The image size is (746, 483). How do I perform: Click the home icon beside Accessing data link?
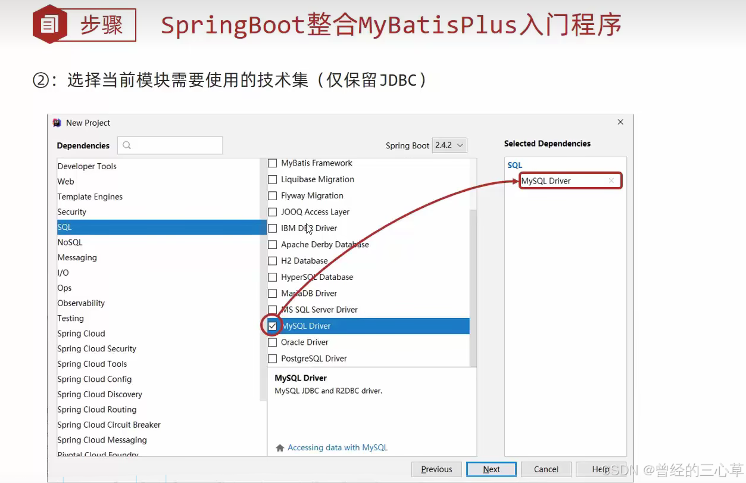coord(280,448)
